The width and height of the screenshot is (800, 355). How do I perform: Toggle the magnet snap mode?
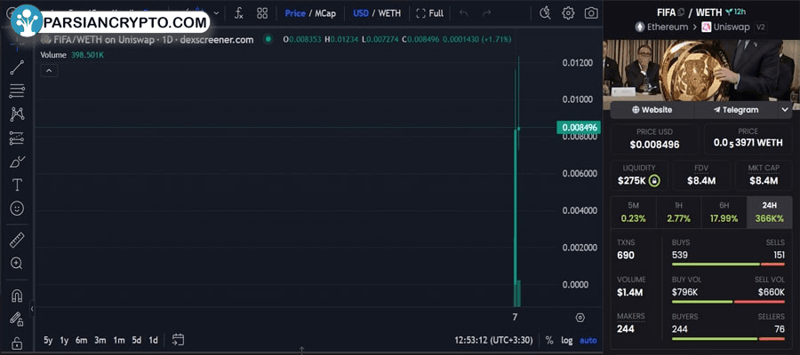[17, 296]
